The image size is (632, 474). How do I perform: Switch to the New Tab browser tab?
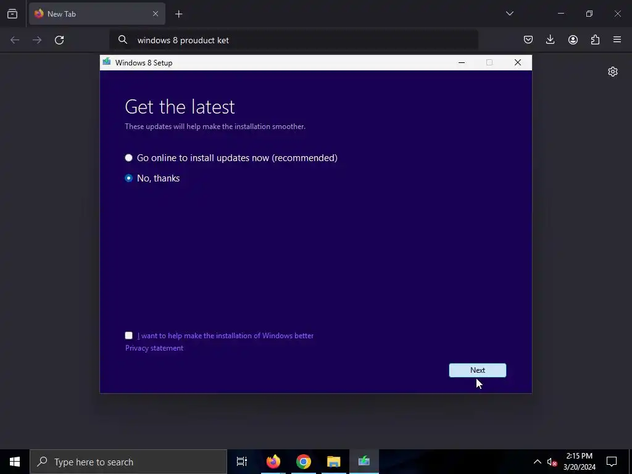[97, 14]
